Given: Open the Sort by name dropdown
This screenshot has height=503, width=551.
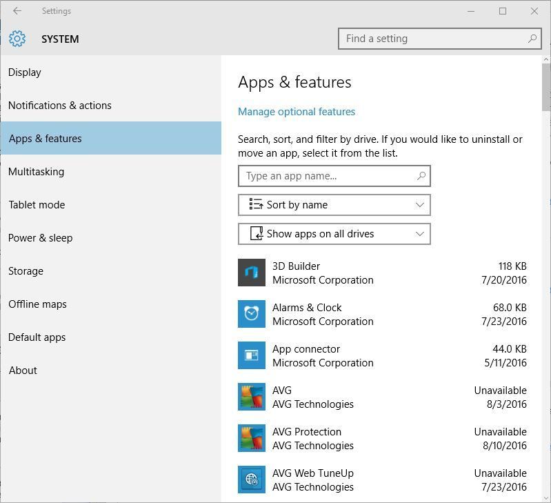Looking at the screenshot, I should point(334,205).
